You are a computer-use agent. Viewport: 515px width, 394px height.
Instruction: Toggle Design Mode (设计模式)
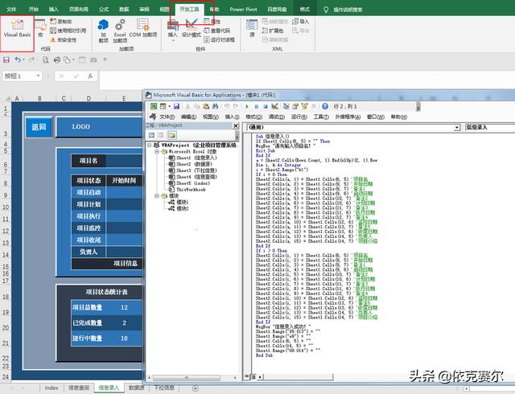click(x=192, y=29)
